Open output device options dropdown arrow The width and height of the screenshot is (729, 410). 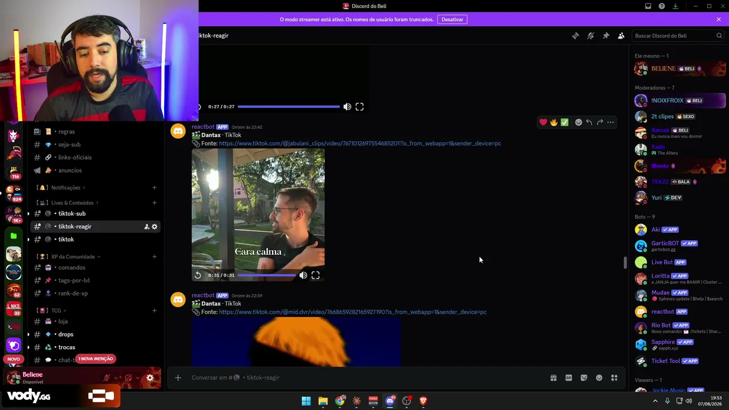[x=138, y=378]
